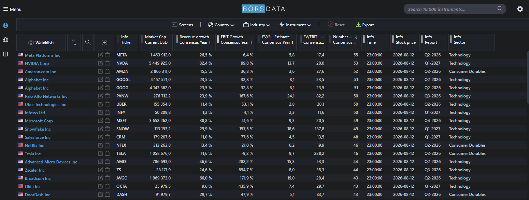Open the settings gear icon
The height and width of the screenshot is (200, 529).
pos(520,9)
